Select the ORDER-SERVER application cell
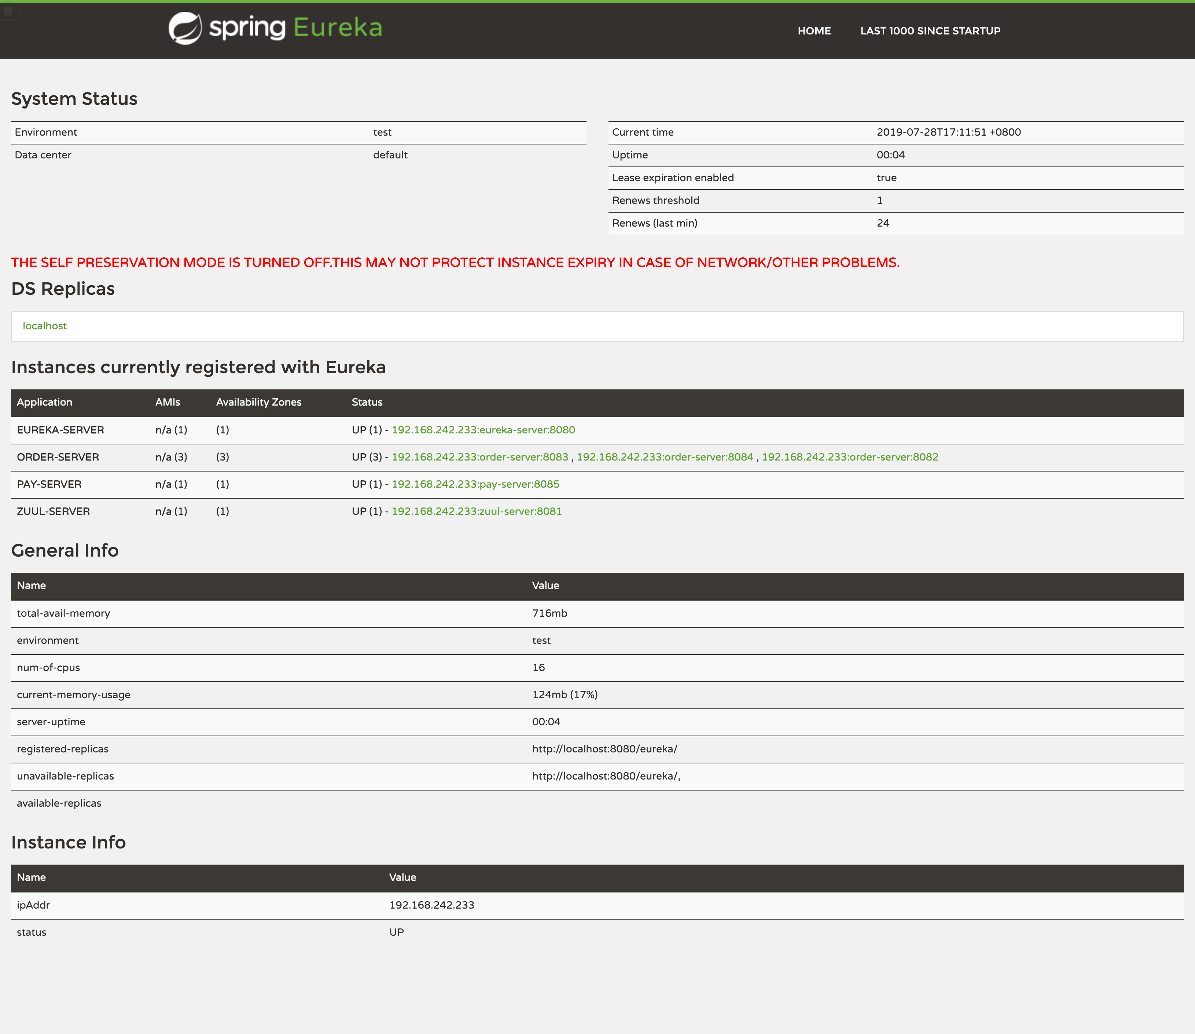The height and width of the screenshot is (1034, 1195). point(58,457)
